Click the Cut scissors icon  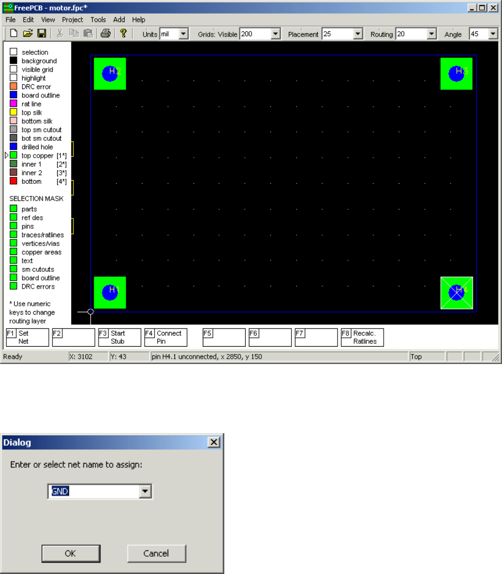[60, 34]
